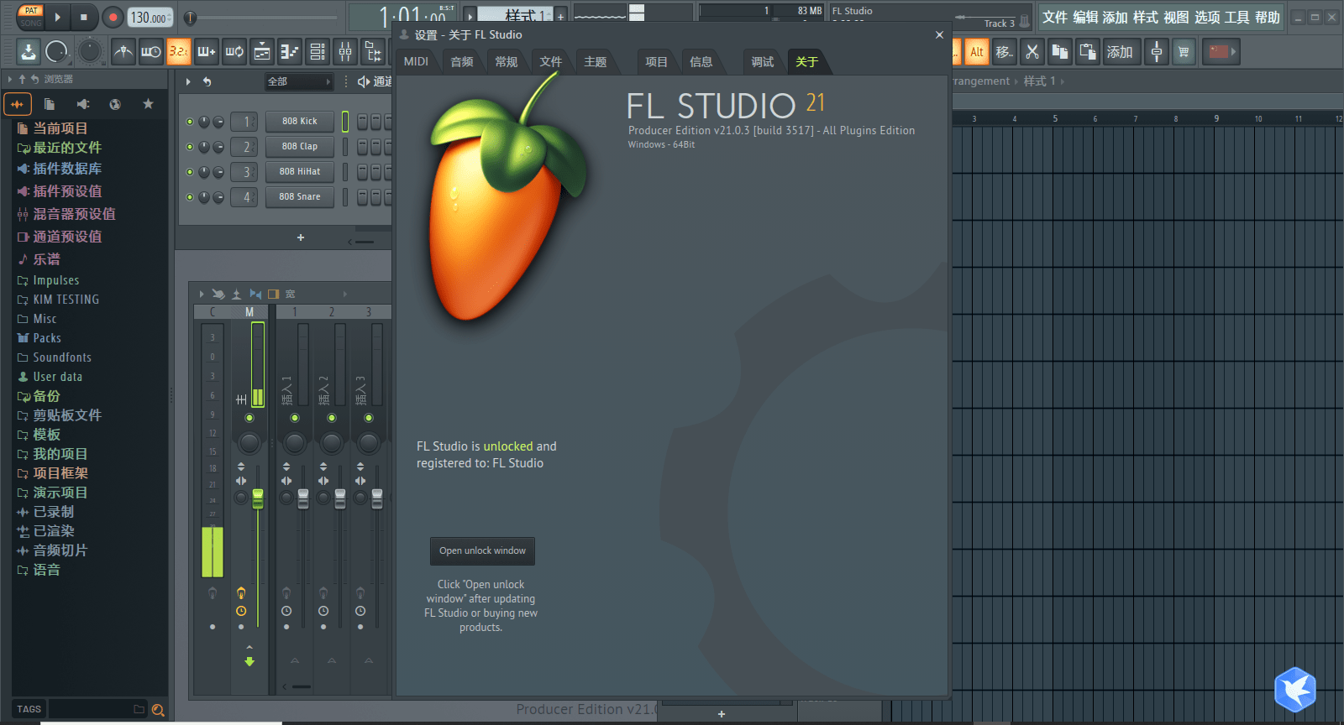The height and width of the screenshot is (725, 1344).
Task: Open the 全部 channel filter dropdown
Action: (x=299, y=81)
